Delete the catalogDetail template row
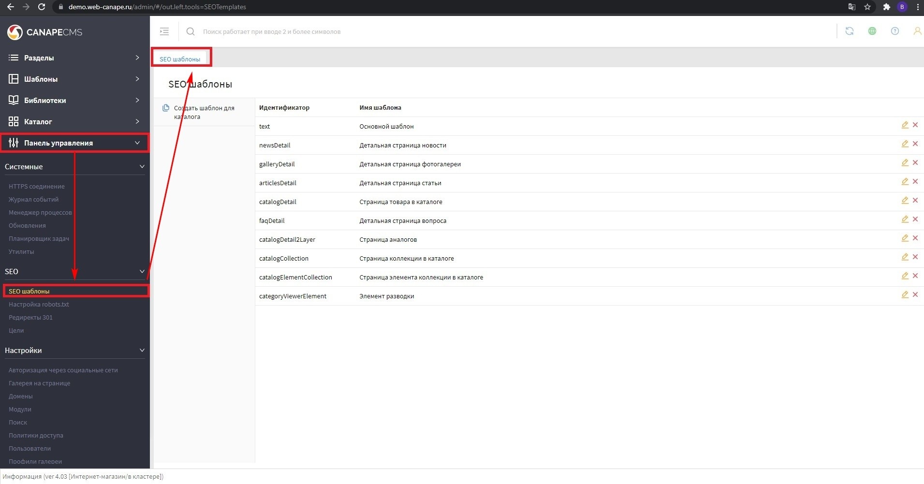 915,200
